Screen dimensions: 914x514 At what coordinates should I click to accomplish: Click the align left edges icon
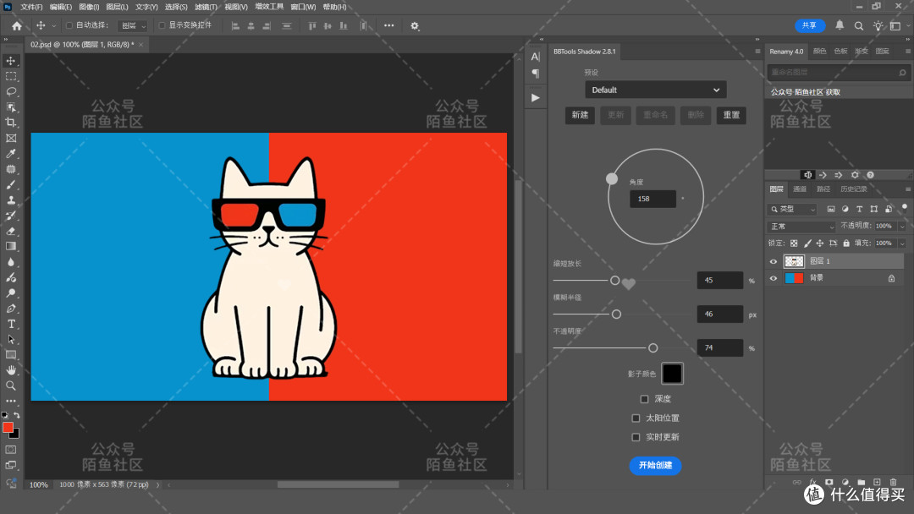[235, 25]
